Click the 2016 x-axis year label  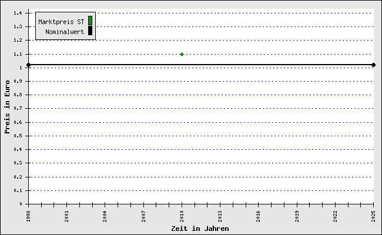coord(259,216)
